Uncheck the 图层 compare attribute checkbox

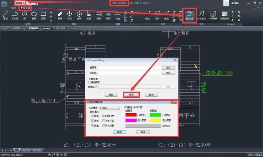coord(92,116)
